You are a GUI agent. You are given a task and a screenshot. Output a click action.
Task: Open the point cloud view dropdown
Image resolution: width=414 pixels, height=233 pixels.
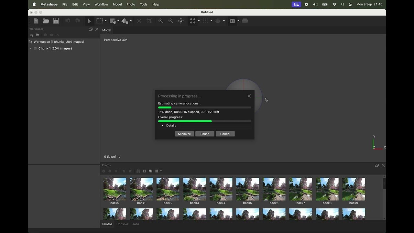pyautogui.click(x=211, y=21)
